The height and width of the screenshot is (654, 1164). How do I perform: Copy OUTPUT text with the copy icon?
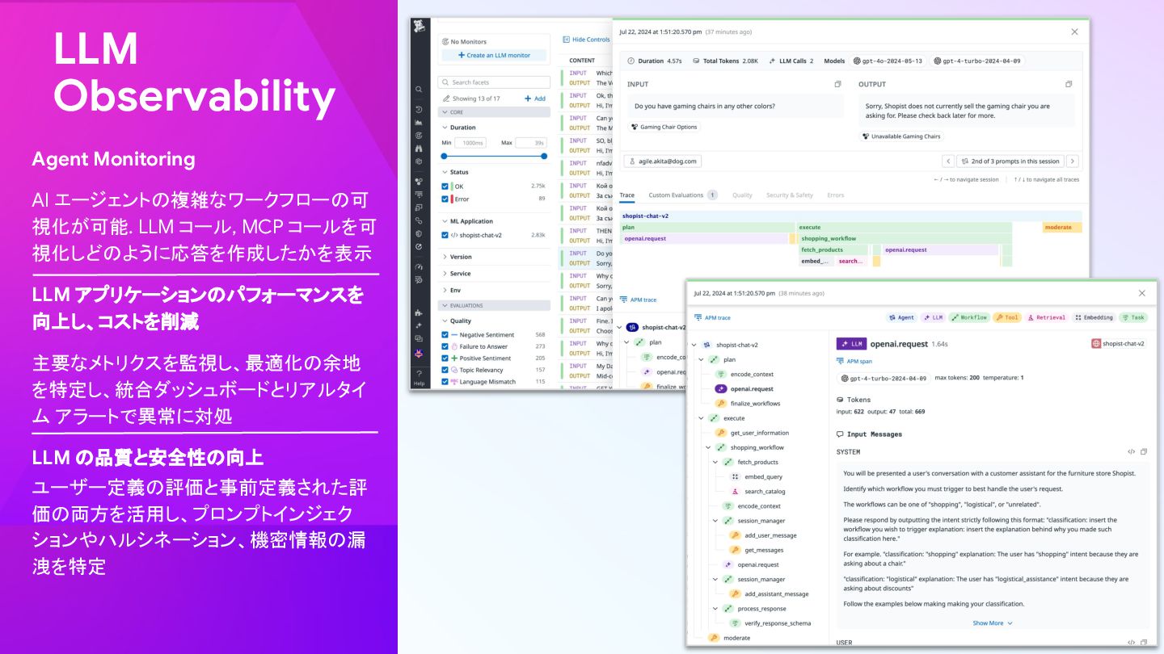(x=1069, y=84)
